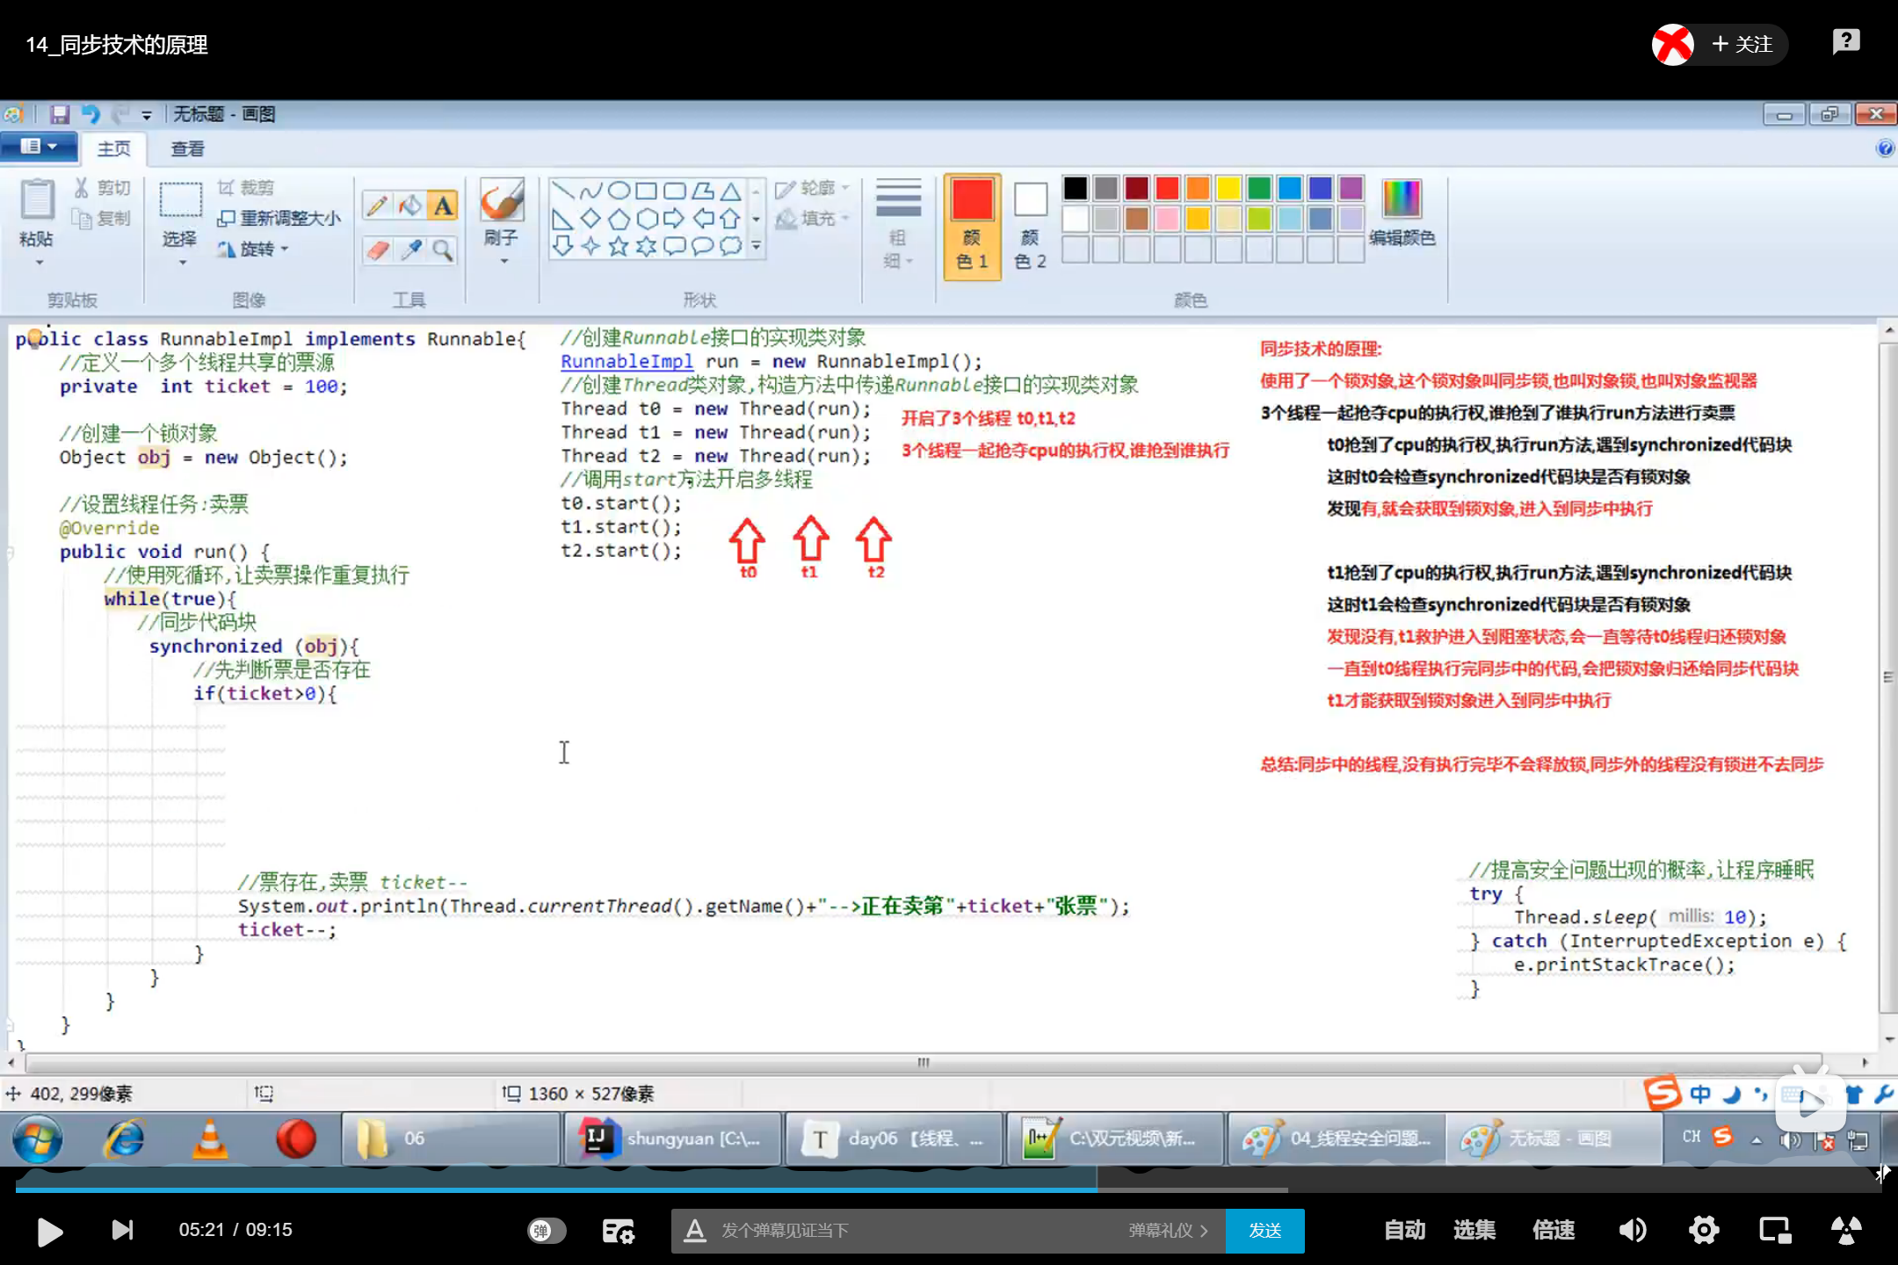Click the Copy (复制) icon

(x=81, y=219)
